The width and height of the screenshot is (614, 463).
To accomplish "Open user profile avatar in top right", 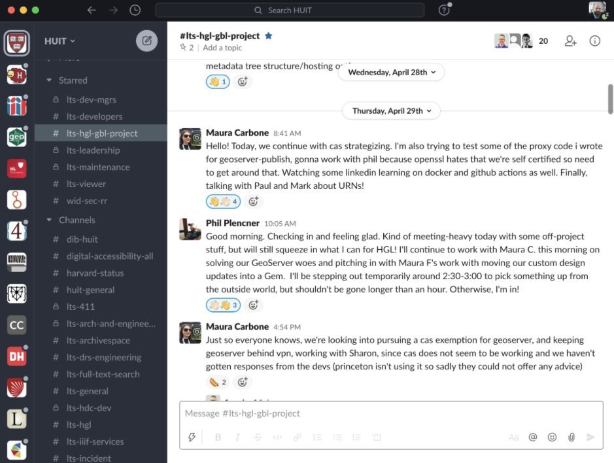I will [x=598, y=10].
